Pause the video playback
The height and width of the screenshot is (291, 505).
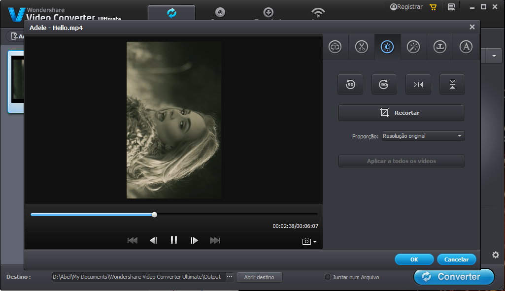point(174,240)
